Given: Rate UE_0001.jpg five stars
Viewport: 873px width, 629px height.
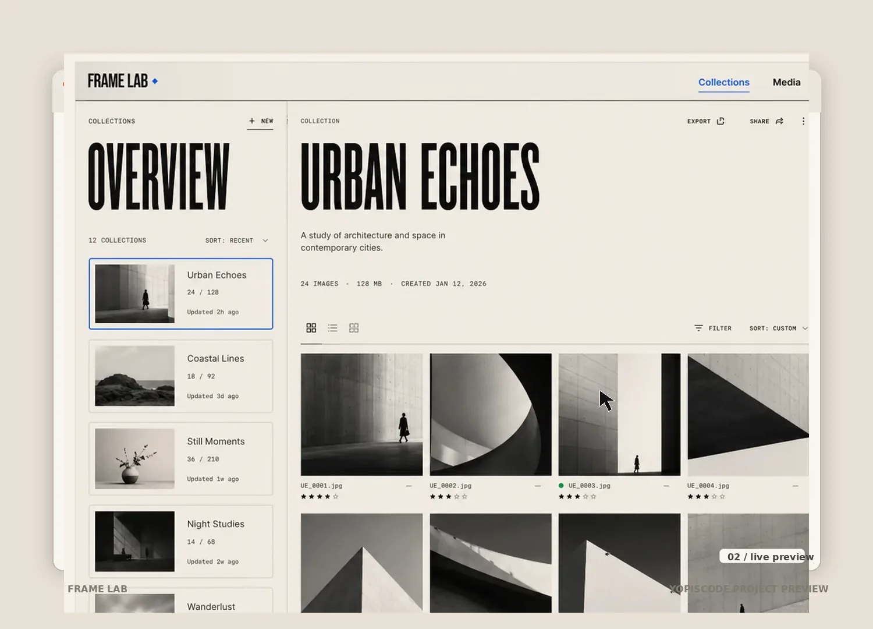Looking at the screenshot, I should 335,497.
